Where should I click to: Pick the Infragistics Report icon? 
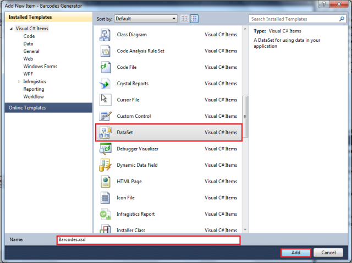point(105,214)
